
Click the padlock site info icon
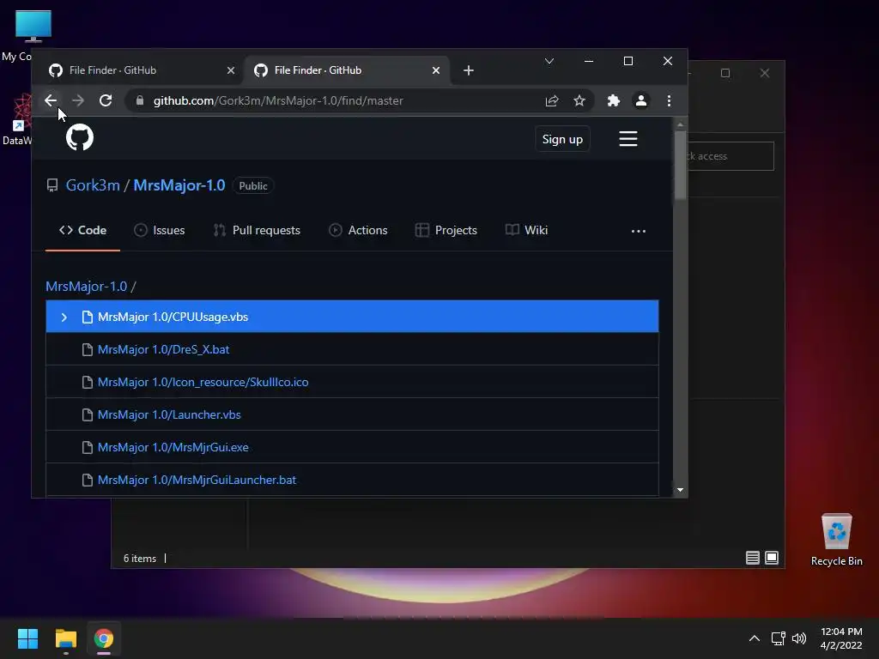[140, 100]
